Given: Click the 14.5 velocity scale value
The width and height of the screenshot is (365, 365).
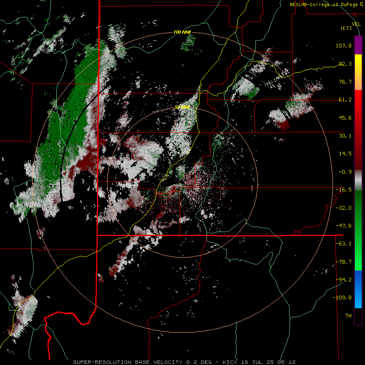Looking at the screenshot, I should (345, 154).
